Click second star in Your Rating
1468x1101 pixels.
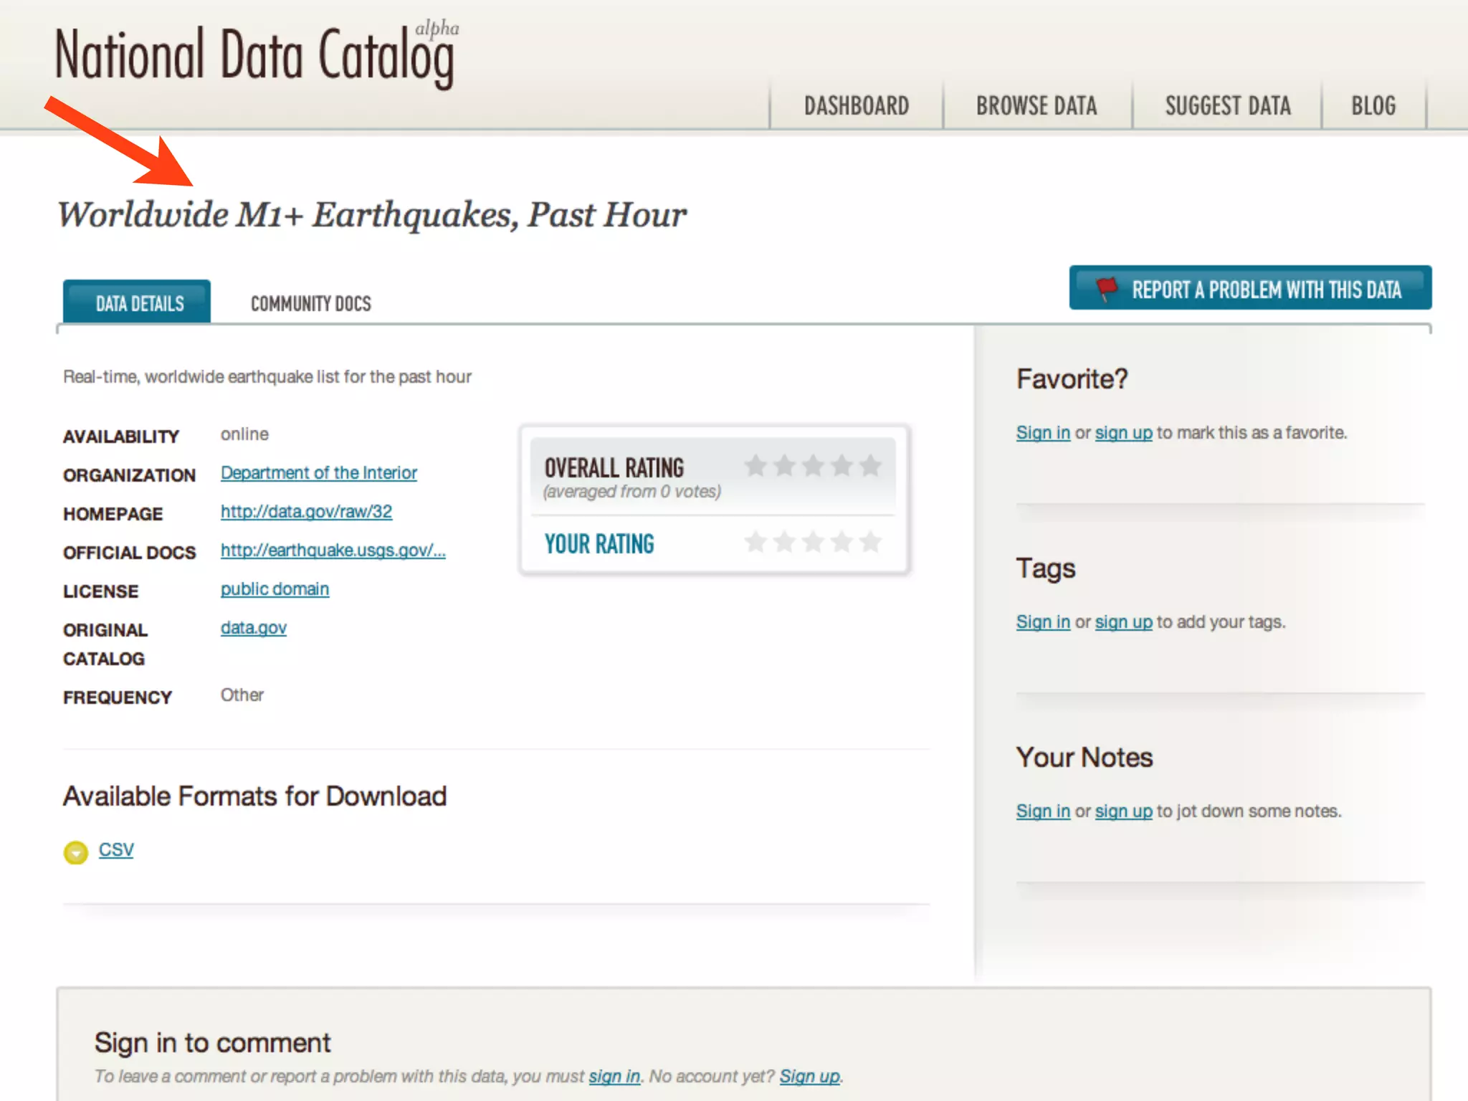[784, 542]
